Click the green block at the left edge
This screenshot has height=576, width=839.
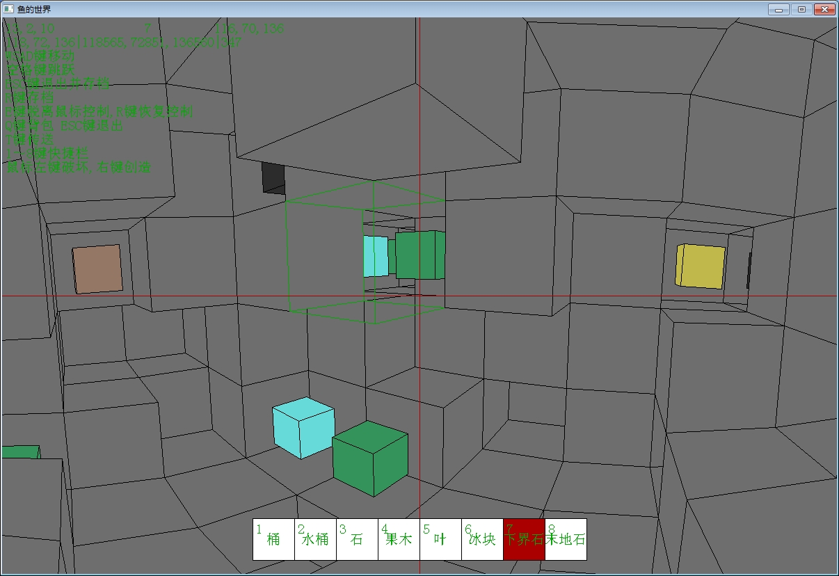20,452
